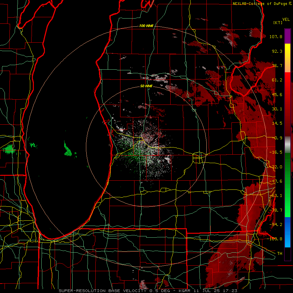
Task: Select the 100 NMI range ring label
Action: click(146, 26)
